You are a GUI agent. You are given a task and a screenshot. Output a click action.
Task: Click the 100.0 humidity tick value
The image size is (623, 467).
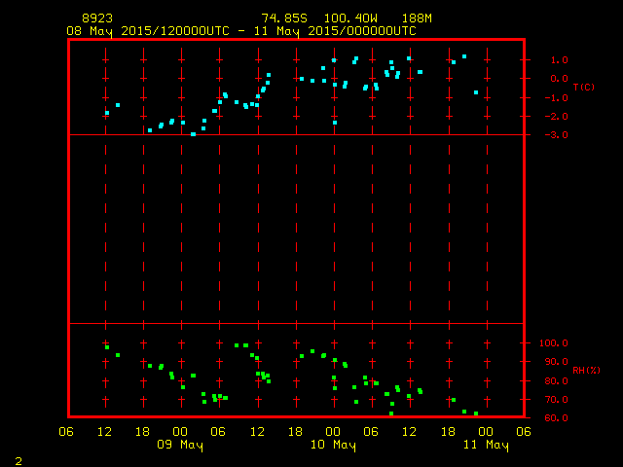[x=555, y=343]
